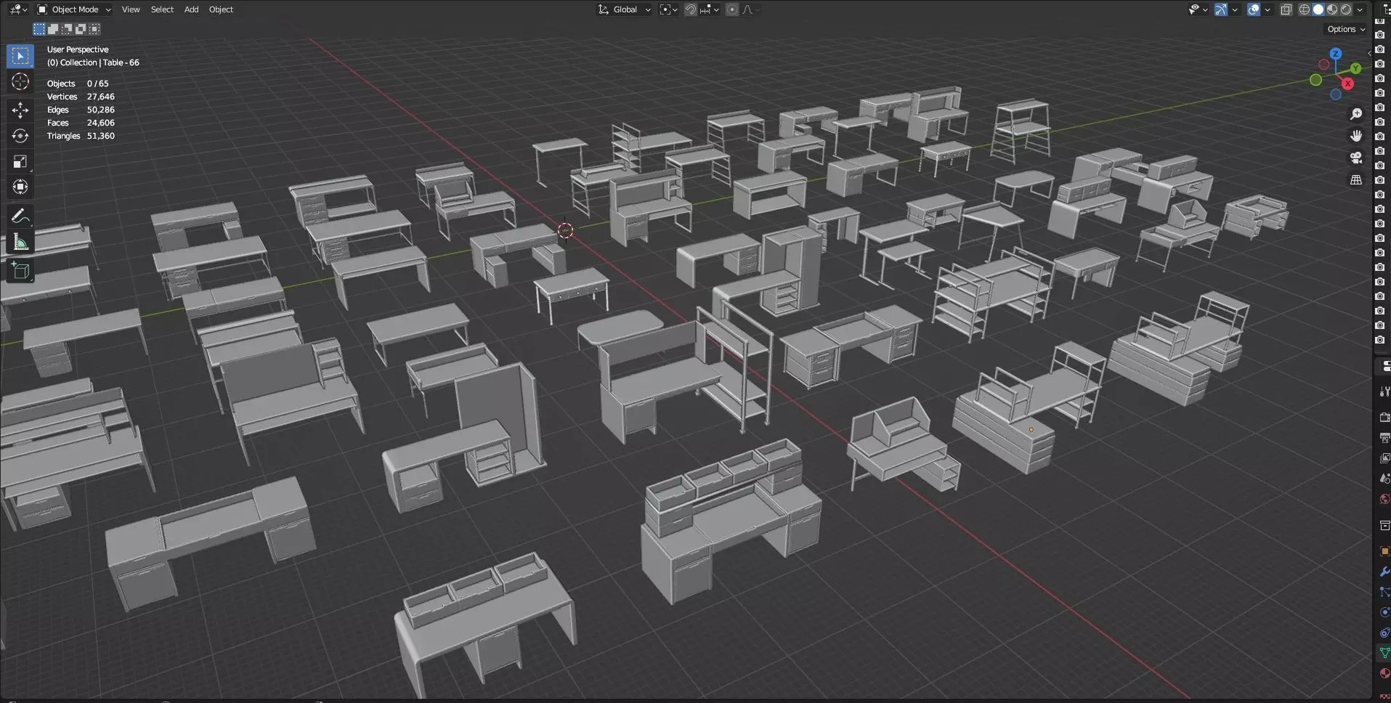Screen dimensions: 1391x703
Task: Pick the Rotate tool
Action: (20, 136)
